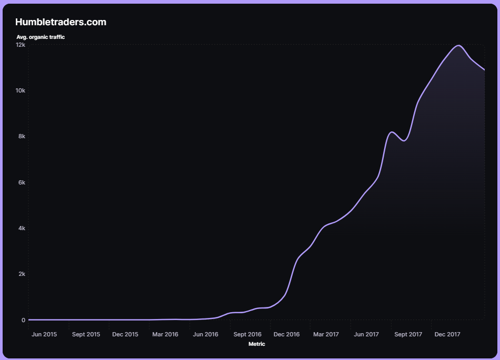This screenshot has width=500, height=360.
Task: Select the 10k y-axis tick label
Action: pyautogui.click(x=20, y=91)
